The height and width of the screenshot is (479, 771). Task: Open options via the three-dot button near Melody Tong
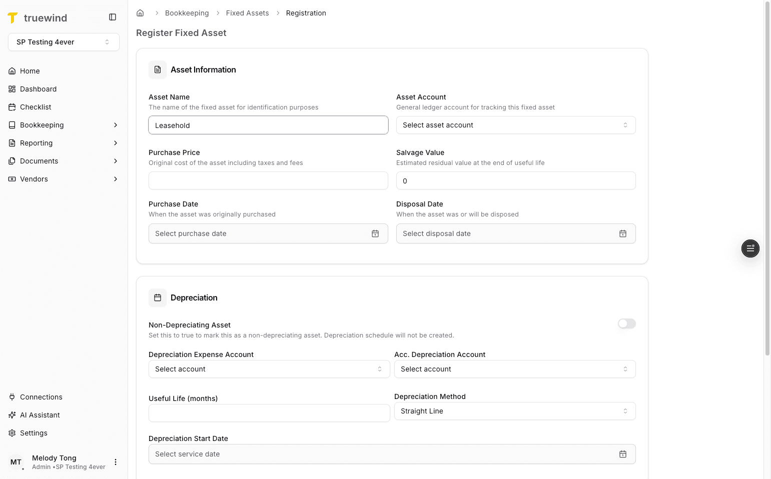(x=116, y=461)
